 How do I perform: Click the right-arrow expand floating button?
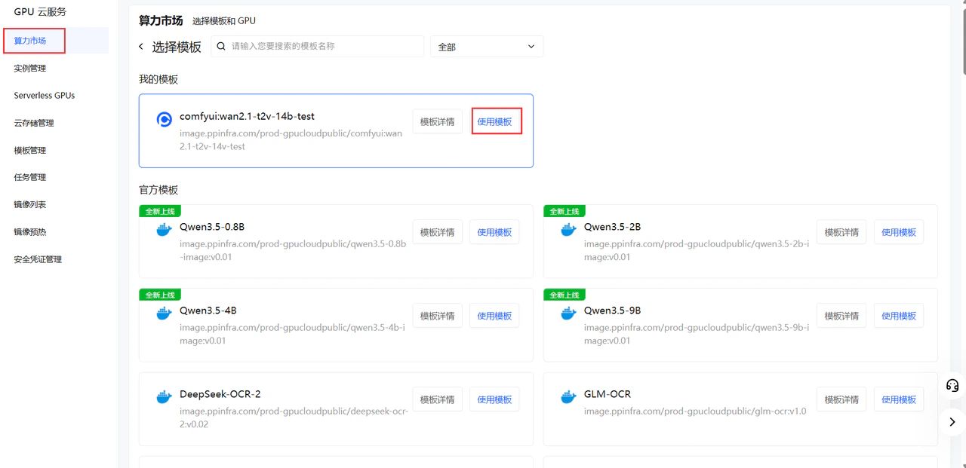(x=952, y=422)
